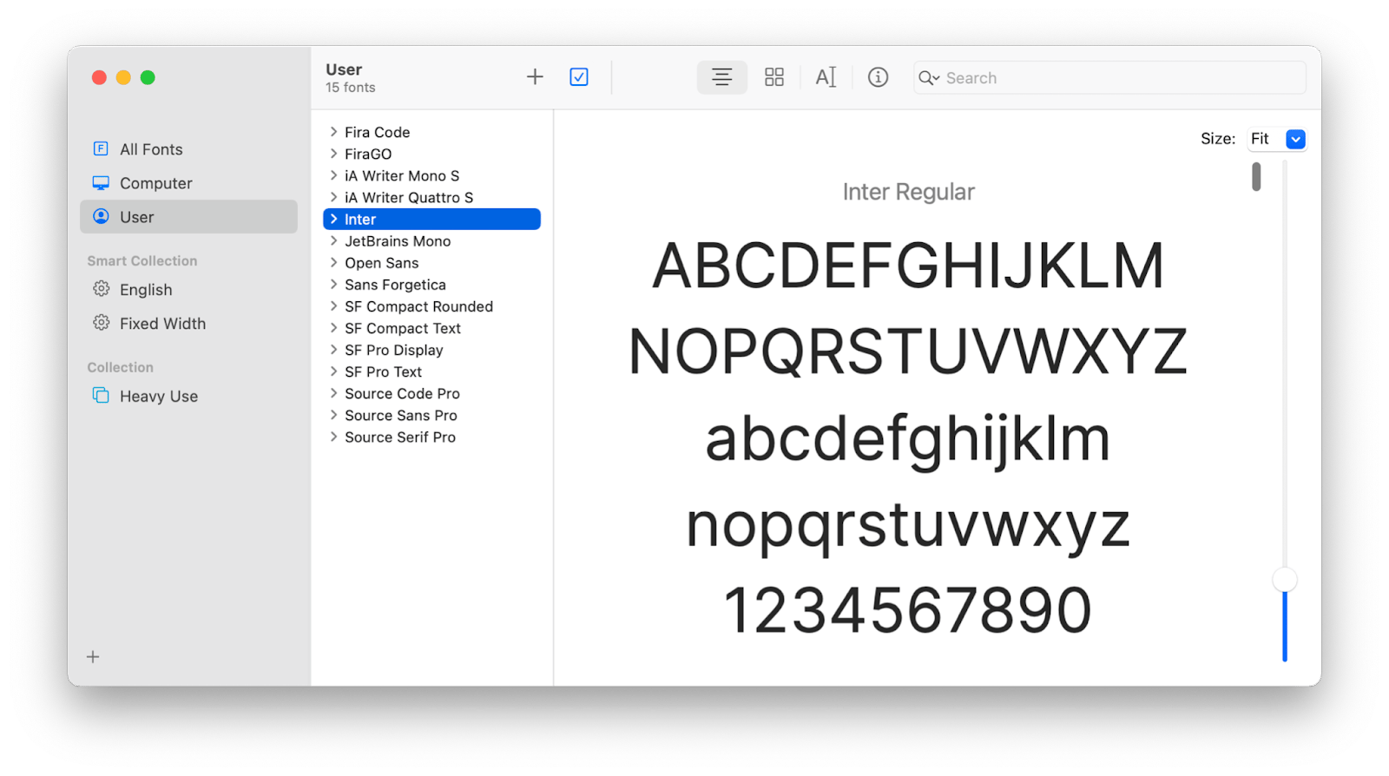The height and width of the screenshot is (776, 1389).
Task: Click the English gear icon
Action: (x=101, y=289)
